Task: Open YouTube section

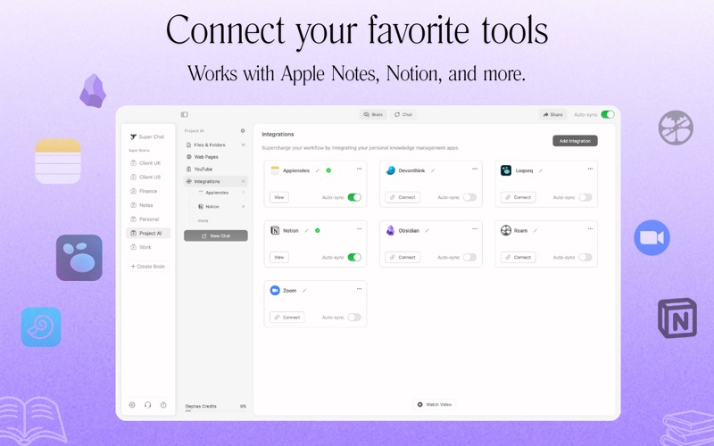Action: (x=216, y=169)
